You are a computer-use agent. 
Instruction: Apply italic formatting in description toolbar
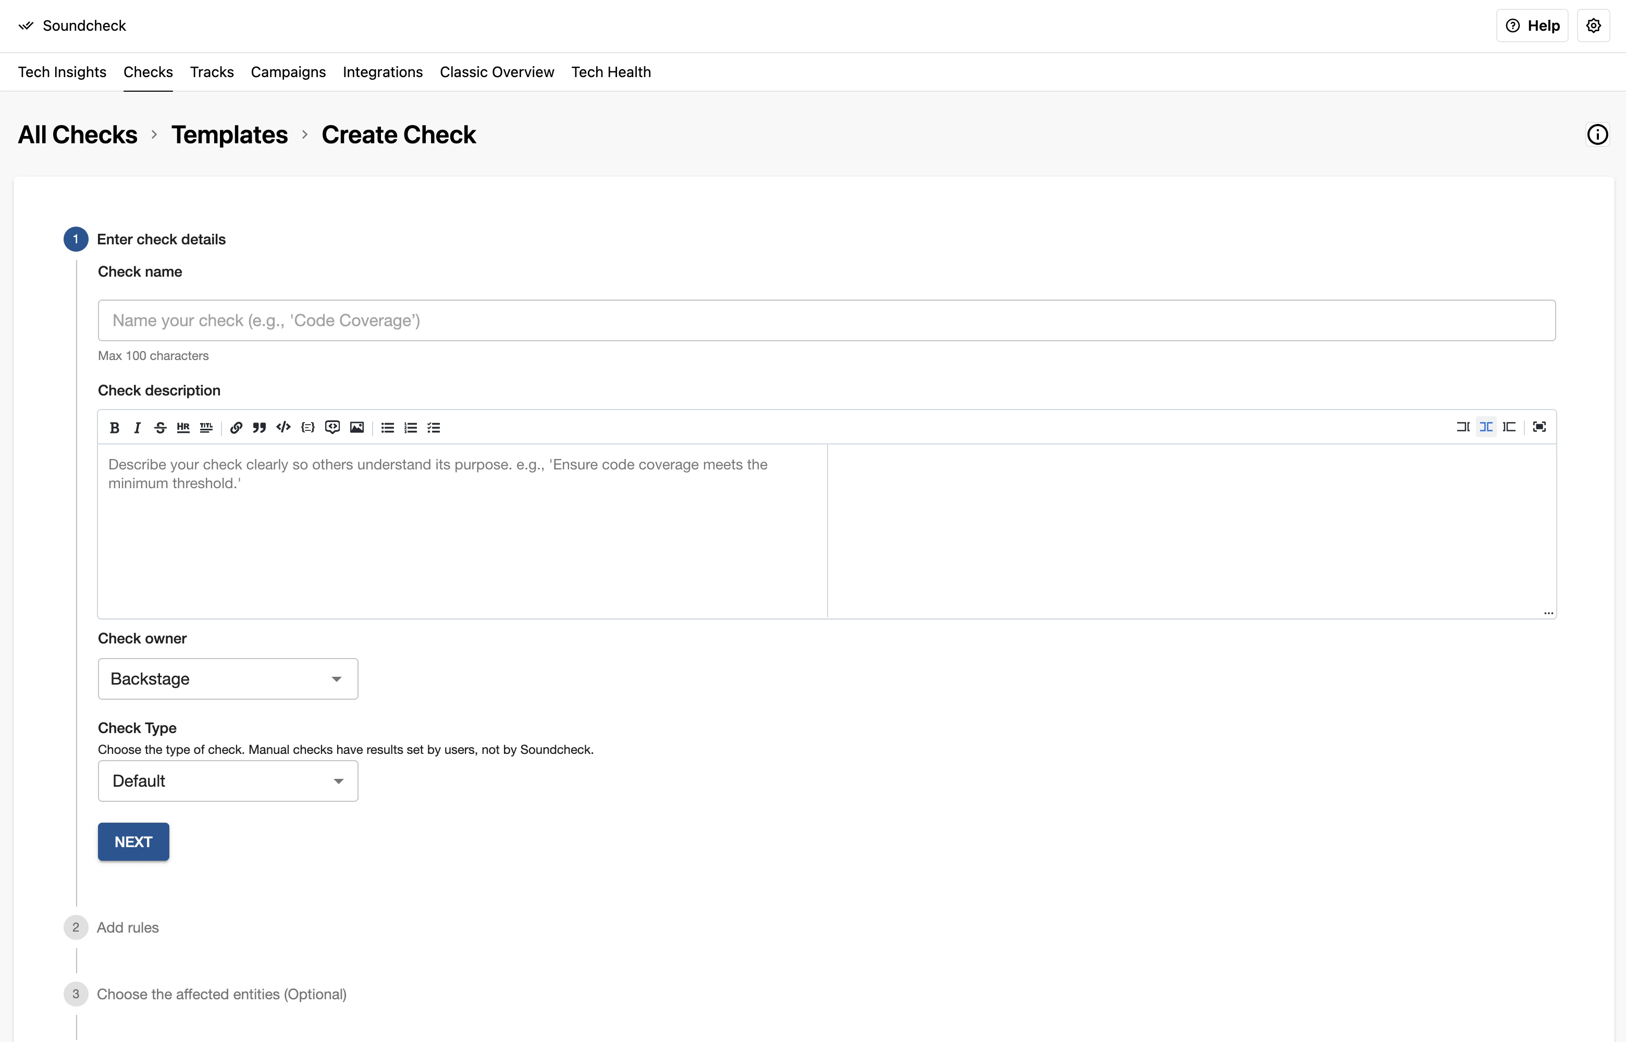[x=138, y=428]
